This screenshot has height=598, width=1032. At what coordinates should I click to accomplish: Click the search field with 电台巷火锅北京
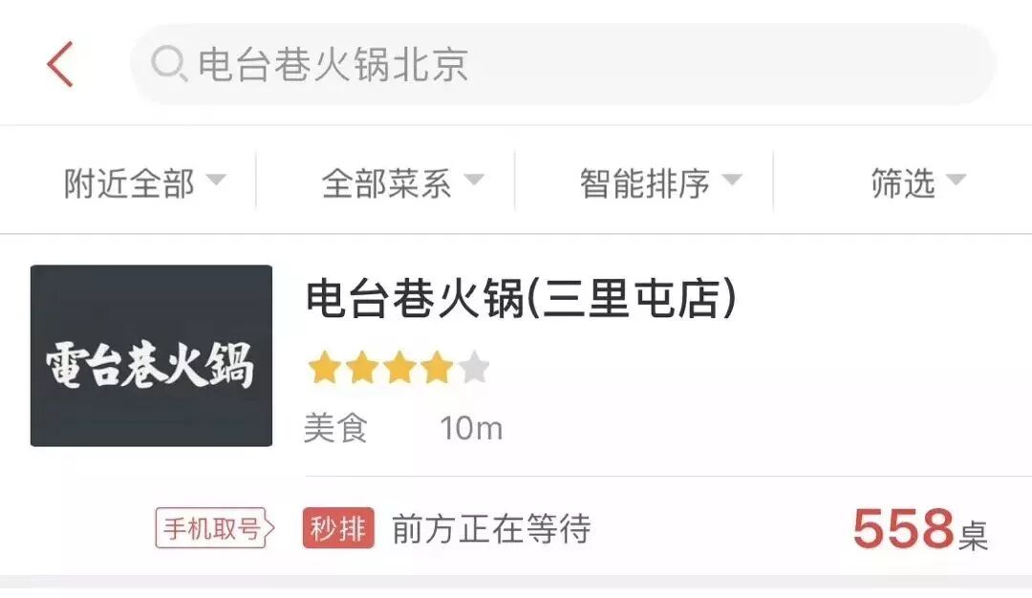563,64
